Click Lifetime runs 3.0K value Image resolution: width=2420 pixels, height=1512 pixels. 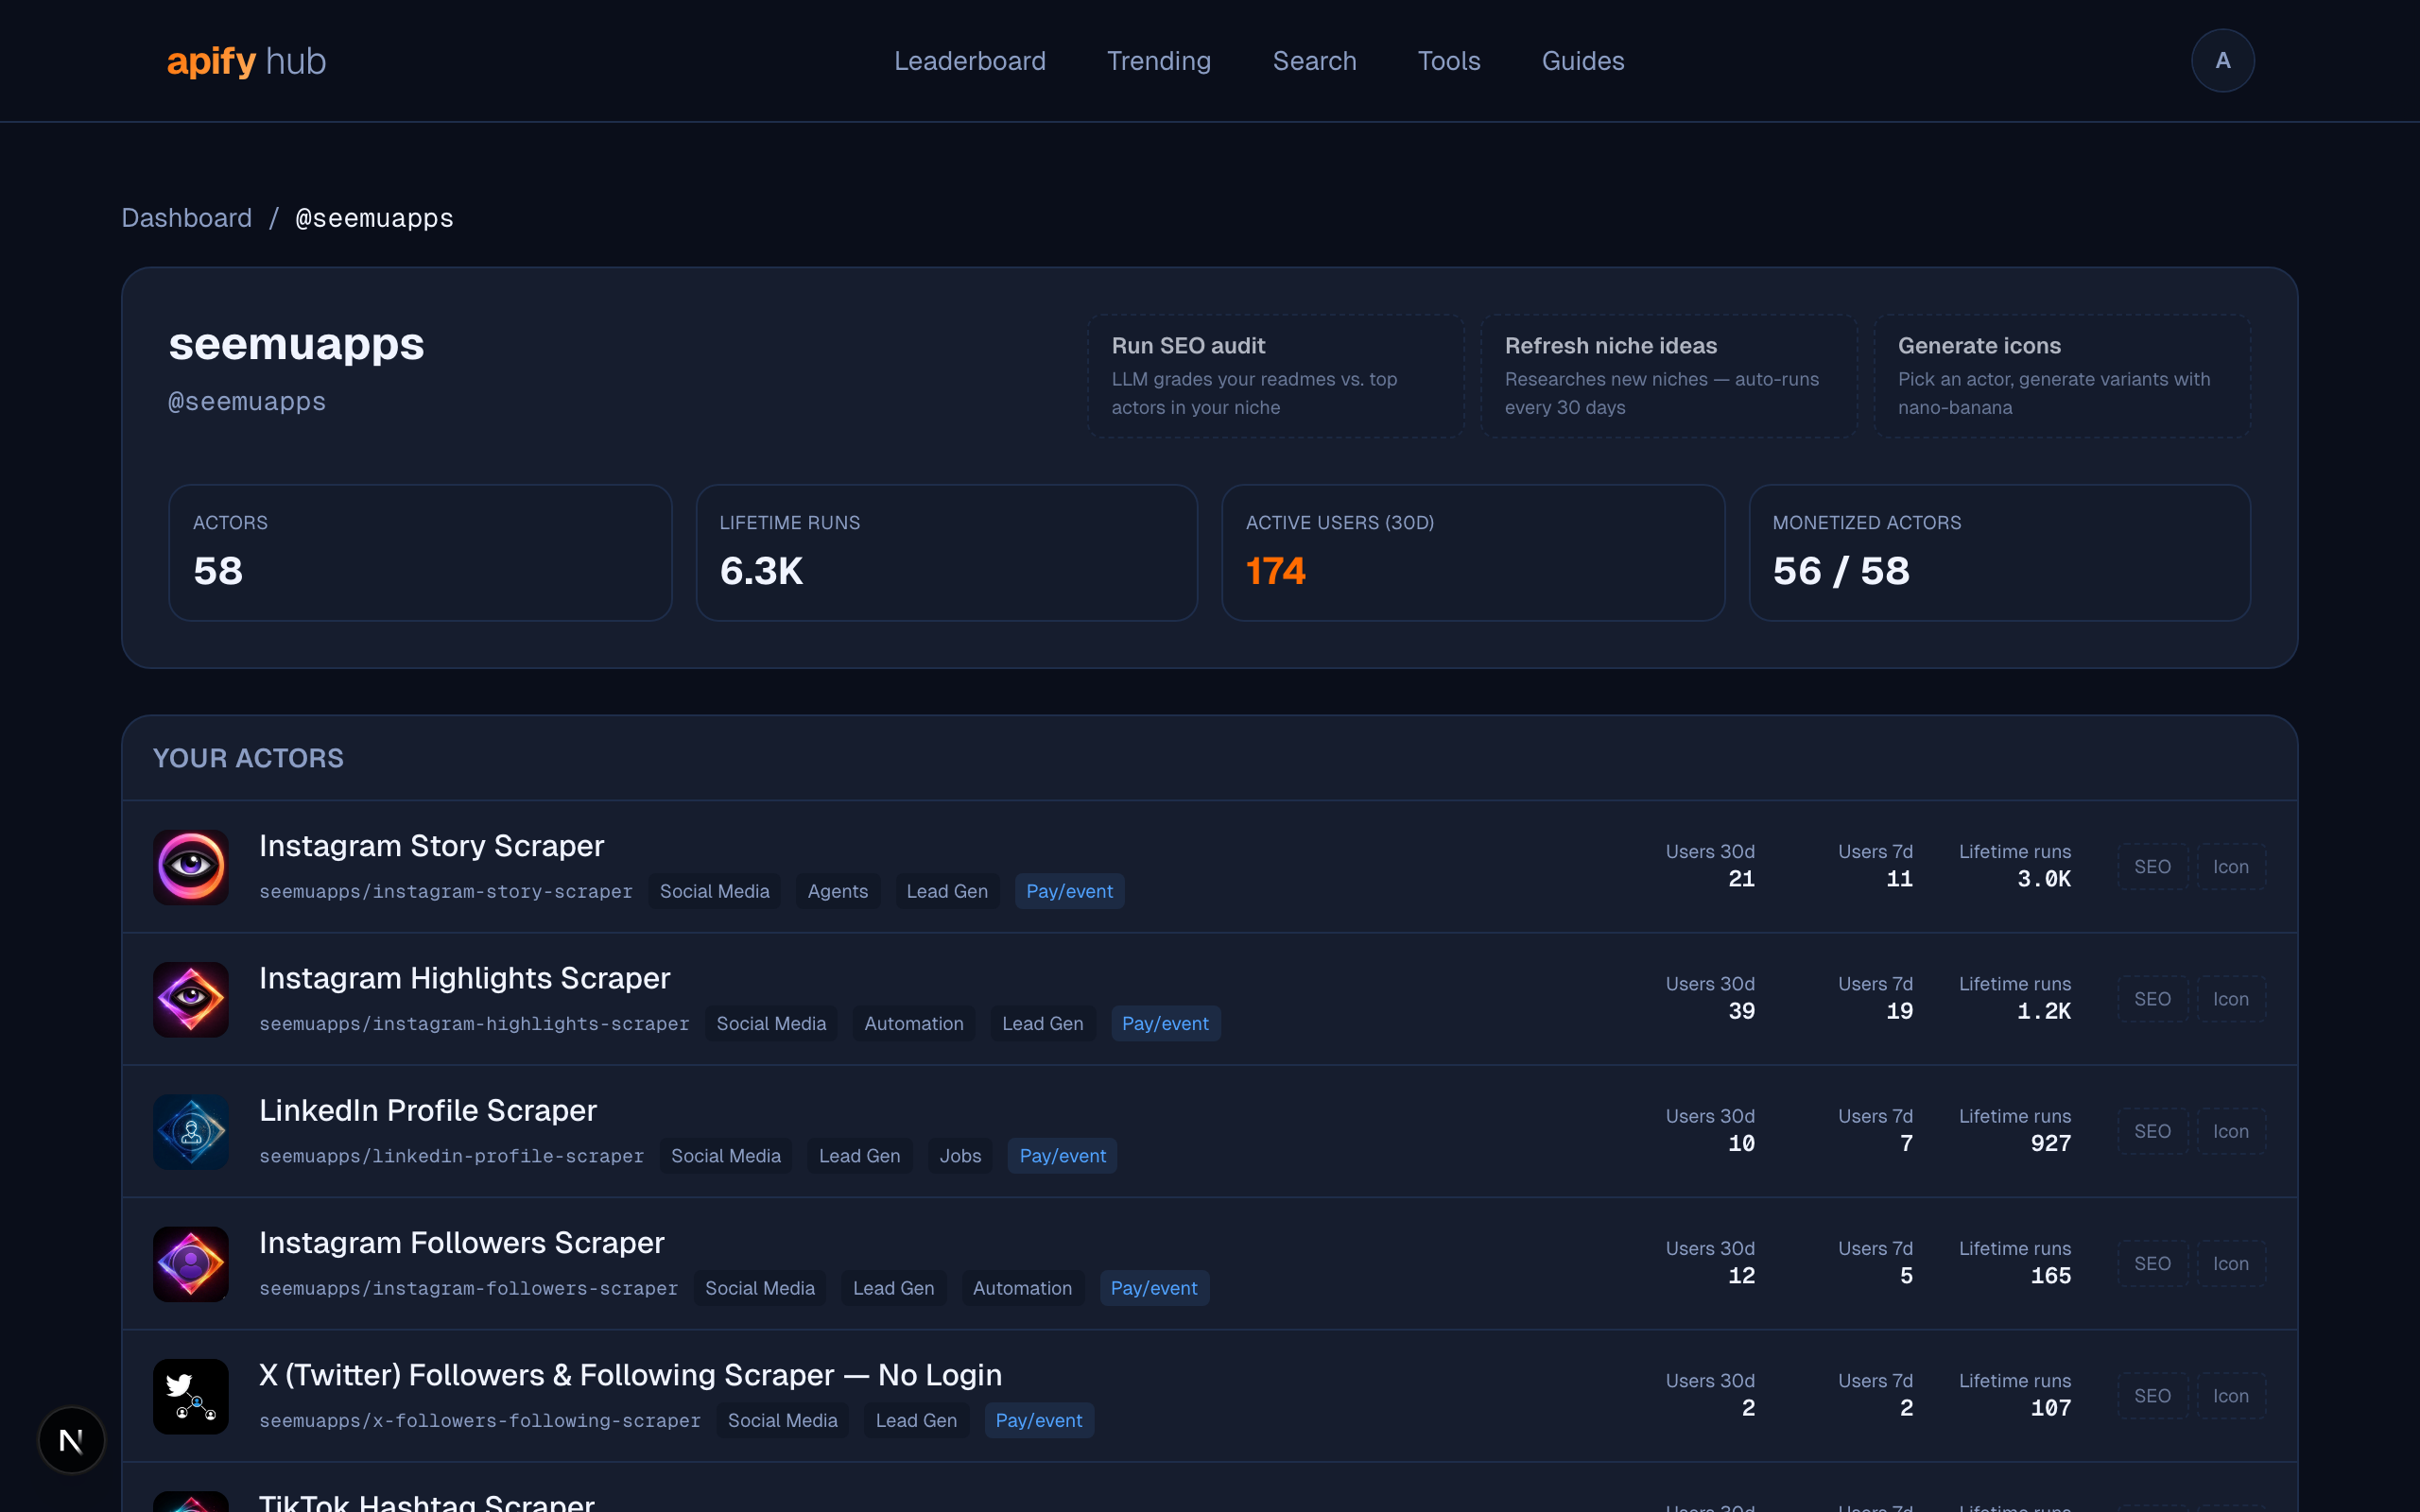click(2043, 879)
